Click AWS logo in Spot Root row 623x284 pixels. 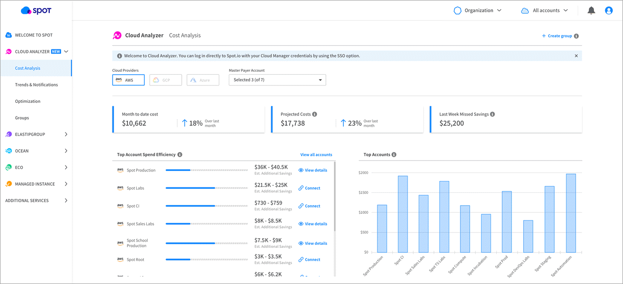pos(120,259)
